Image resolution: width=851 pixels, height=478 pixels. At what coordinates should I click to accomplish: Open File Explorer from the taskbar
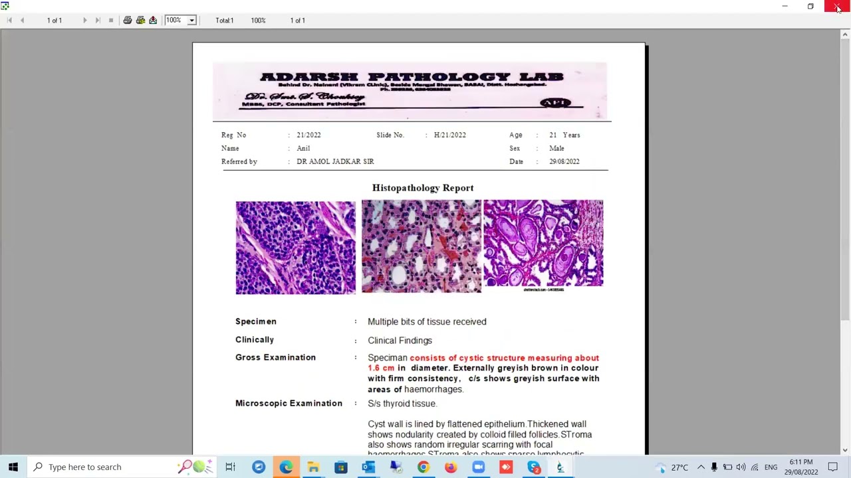[313, 467]
